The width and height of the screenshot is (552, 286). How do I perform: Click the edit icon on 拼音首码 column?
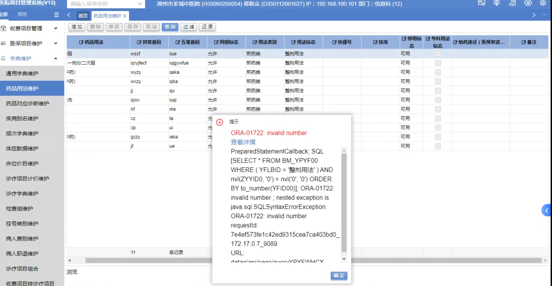click(x=139, y=42)
